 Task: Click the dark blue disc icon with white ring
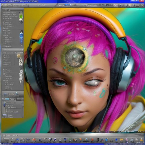click(x=55, y=139)
